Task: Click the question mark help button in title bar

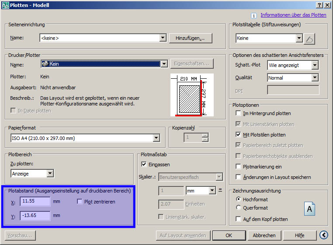Action: tap(319, 5)
